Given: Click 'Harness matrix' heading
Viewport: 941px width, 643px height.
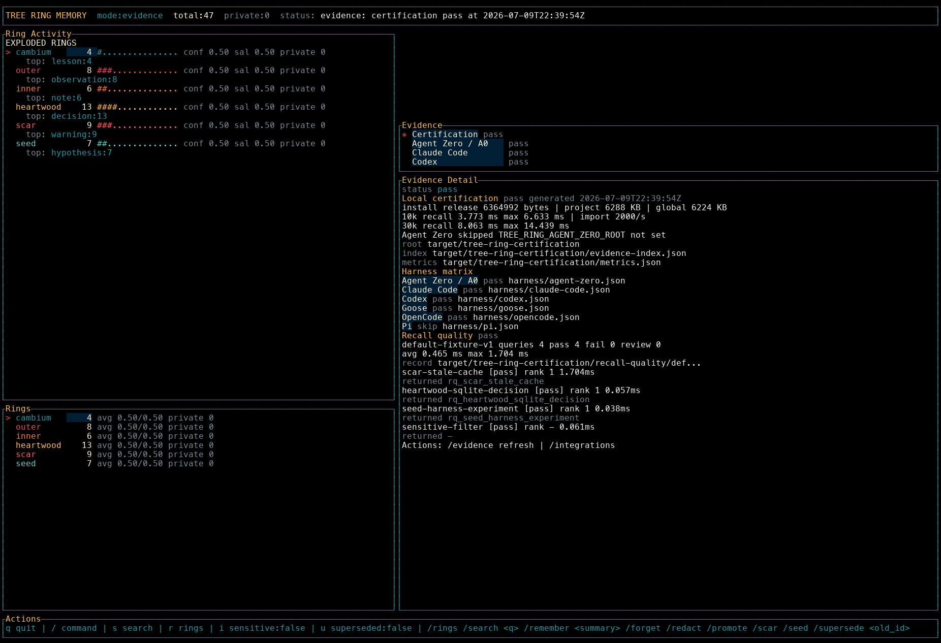Looking at the screenshot, I should 437,272.
